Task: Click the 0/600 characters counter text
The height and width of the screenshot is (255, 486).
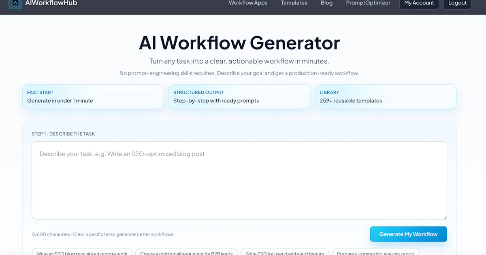Action: 51,234
